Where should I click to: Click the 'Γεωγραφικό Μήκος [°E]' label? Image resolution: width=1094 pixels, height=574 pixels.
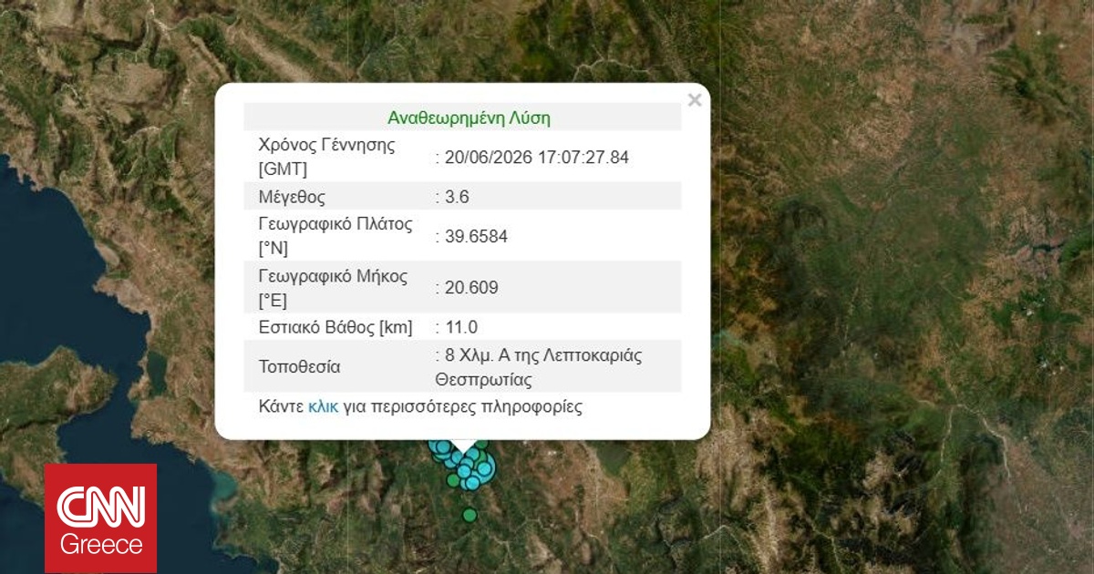pos(333,287)
